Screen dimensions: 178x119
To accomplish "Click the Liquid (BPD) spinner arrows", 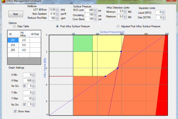I will (x=163, y=12).
